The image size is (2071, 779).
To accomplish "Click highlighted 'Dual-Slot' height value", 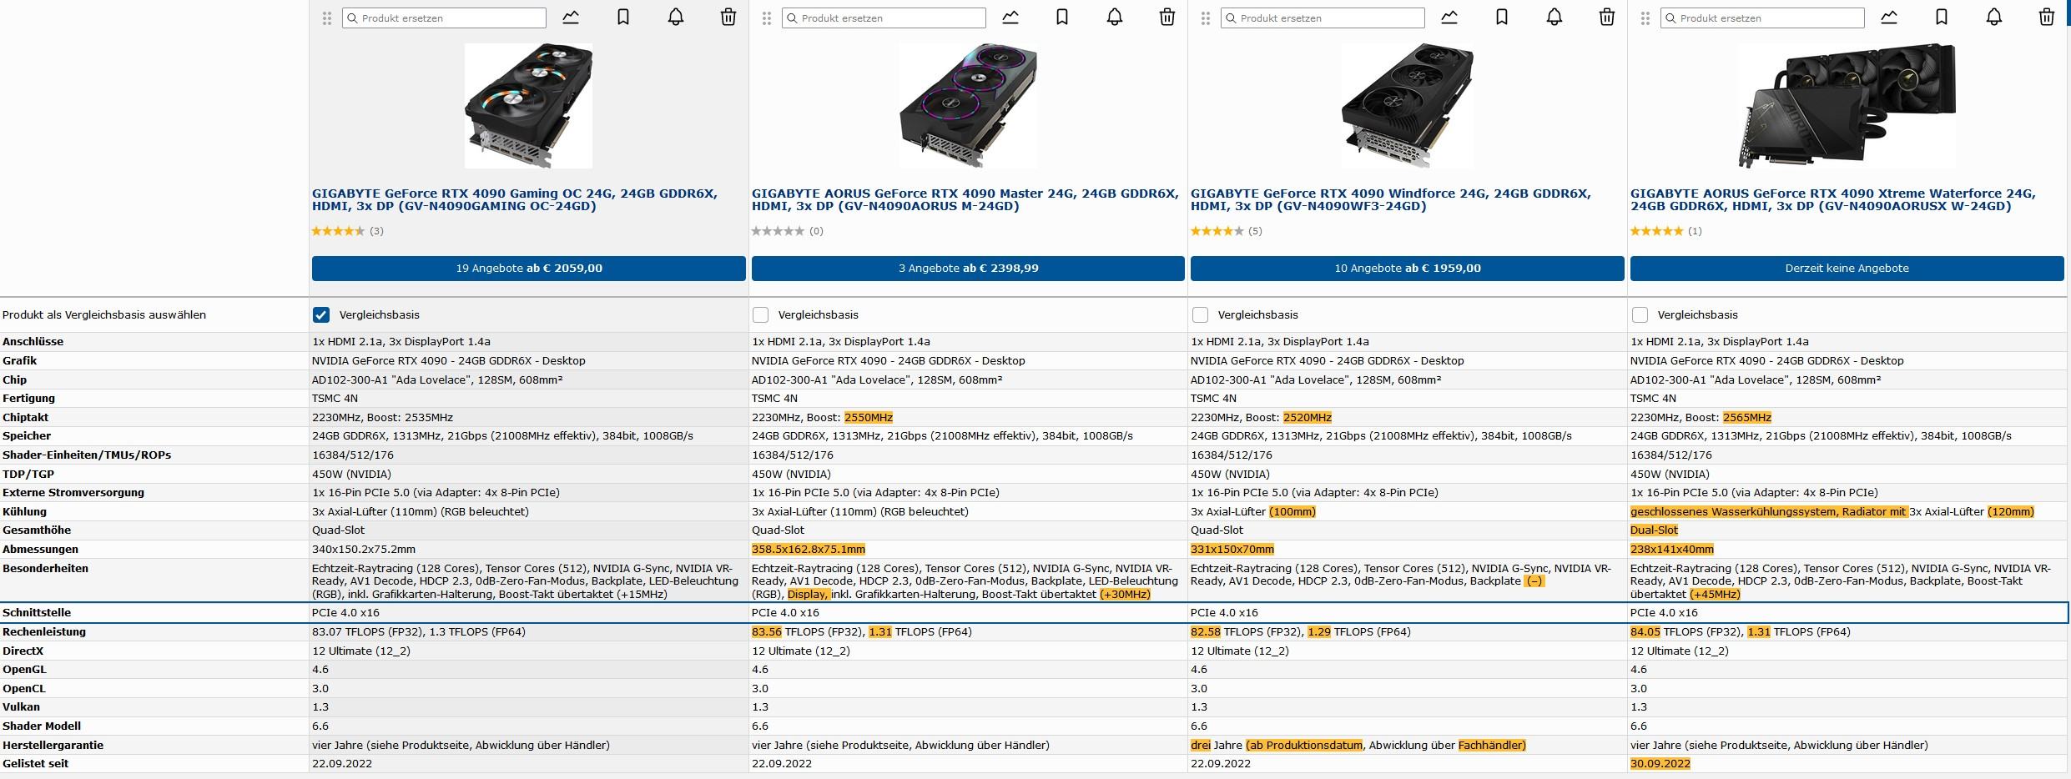I will [x=1654, y=530].
